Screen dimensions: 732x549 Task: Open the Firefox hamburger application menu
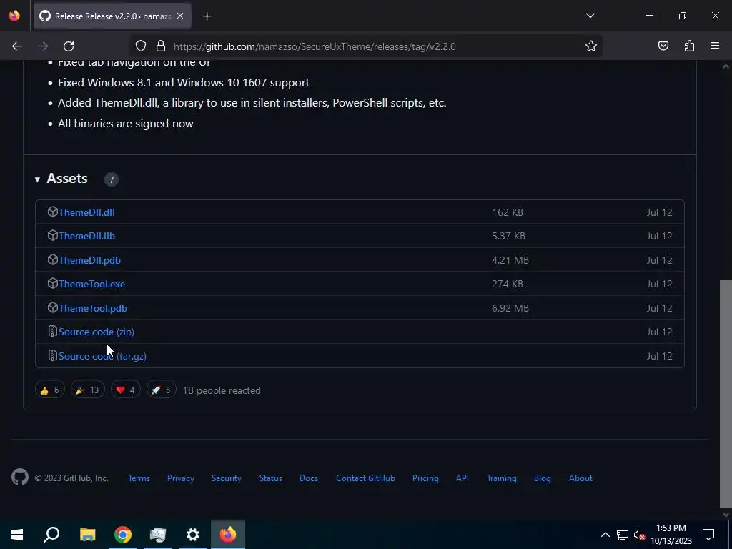(x=715, y=46)
